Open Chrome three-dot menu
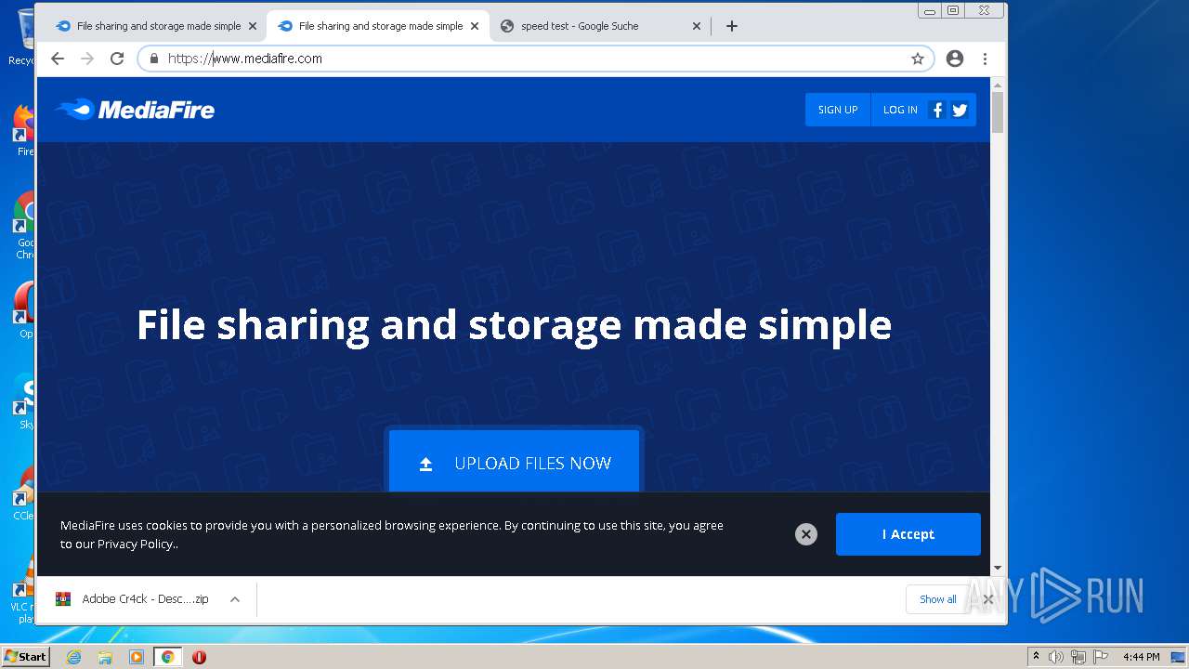Image resolution: width=1189 pixels, height=669 pixels. point(985,59)
